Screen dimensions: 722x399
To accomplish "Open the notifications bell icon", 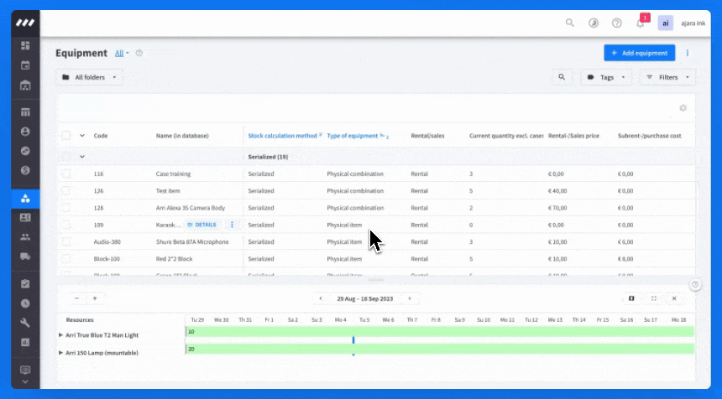I will pyautogui.click(x=640, y=23).
